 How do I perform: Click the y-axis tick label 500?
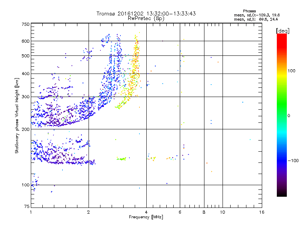click(x=26, y=56)
